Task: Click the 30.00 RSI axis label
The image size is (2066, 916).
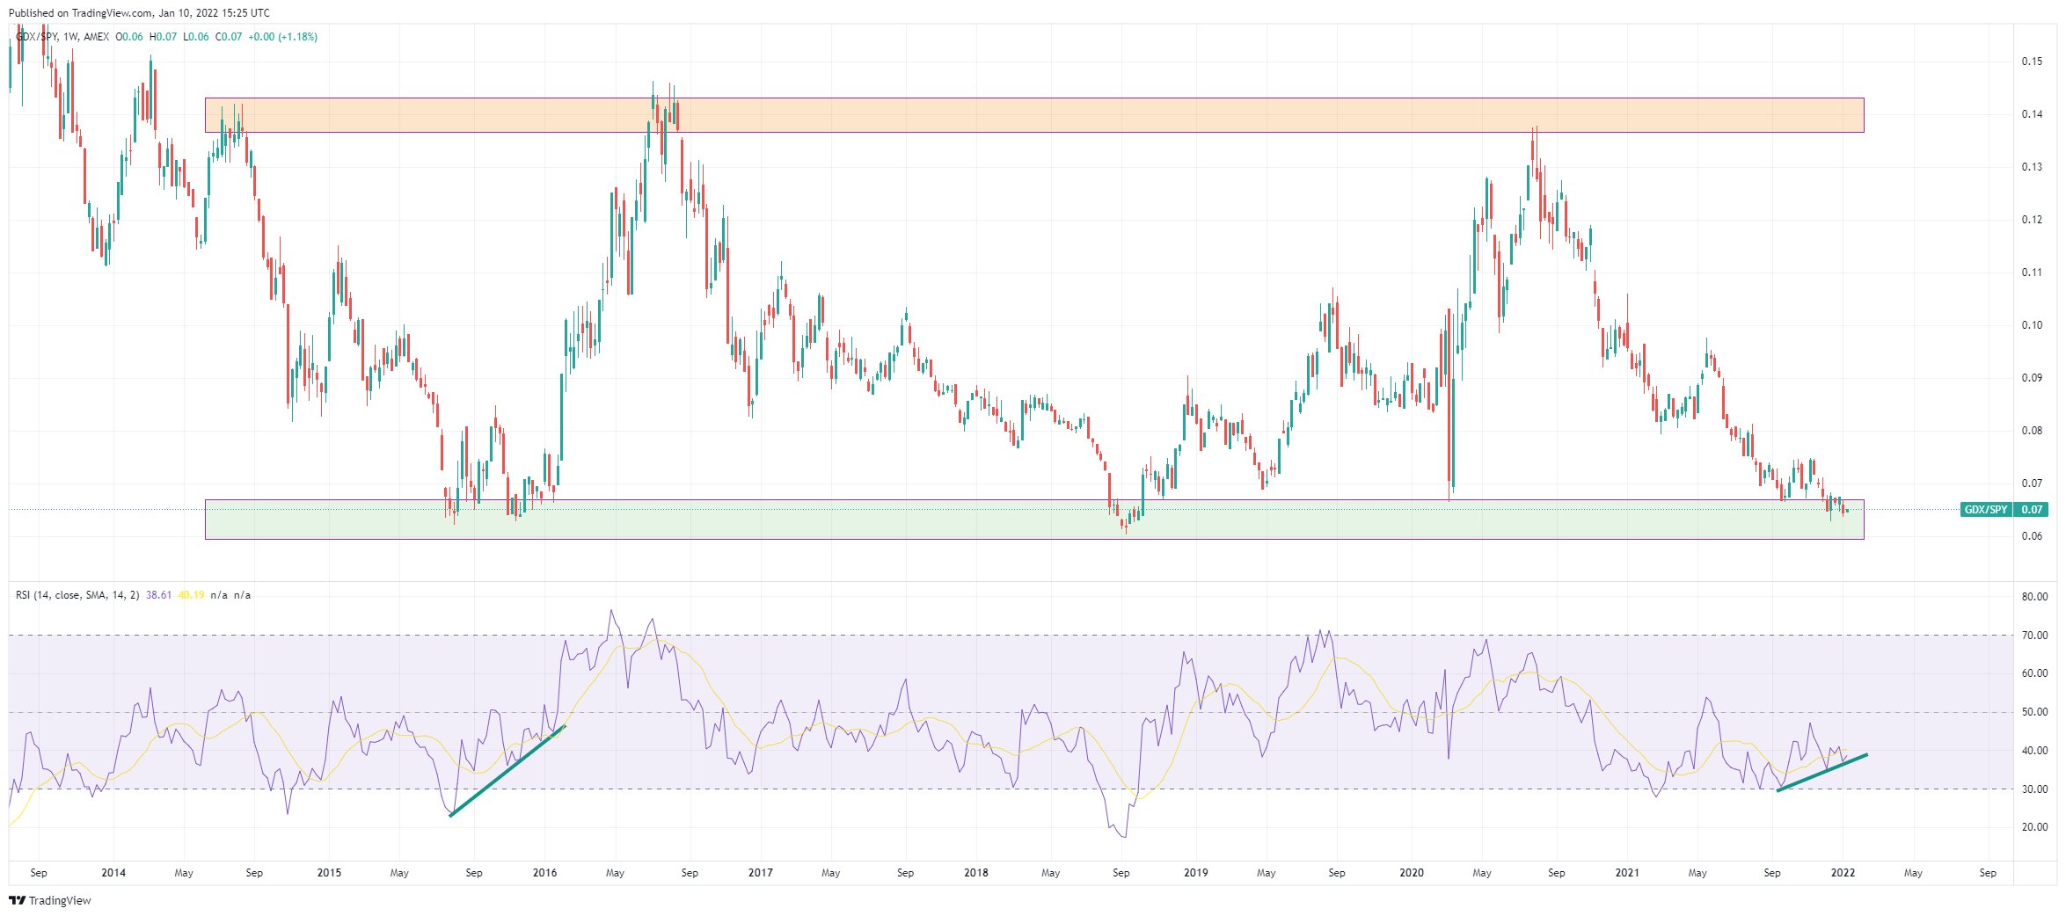Action: 2034,789
